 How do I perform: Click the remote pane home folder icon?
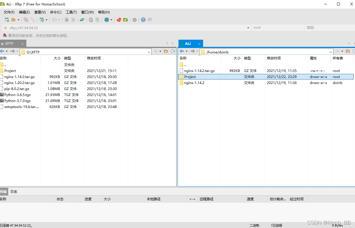pos(348,51)
